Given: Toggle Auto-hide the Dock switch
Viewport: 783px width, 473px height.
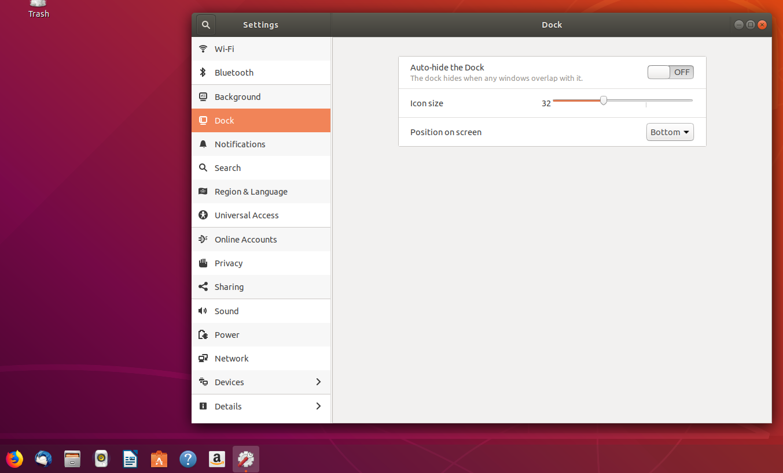Looking at the screenshot, I should pos(670,72).
